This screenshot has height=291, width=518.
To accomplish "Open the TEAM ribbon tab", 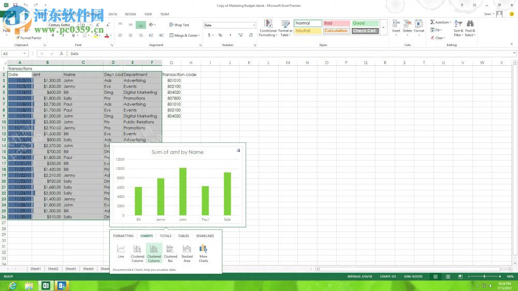I will pyautogui.click(x=165, y=14).
